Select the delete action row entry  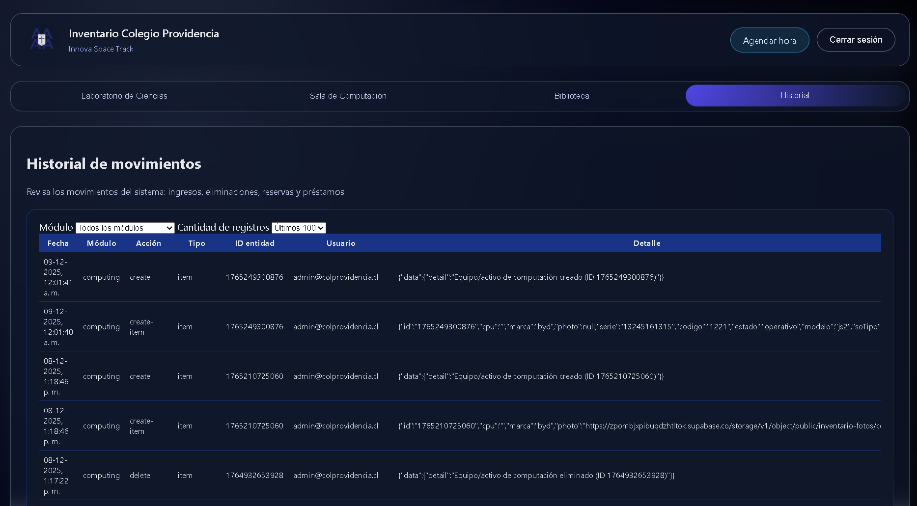(x=140, y=476)
